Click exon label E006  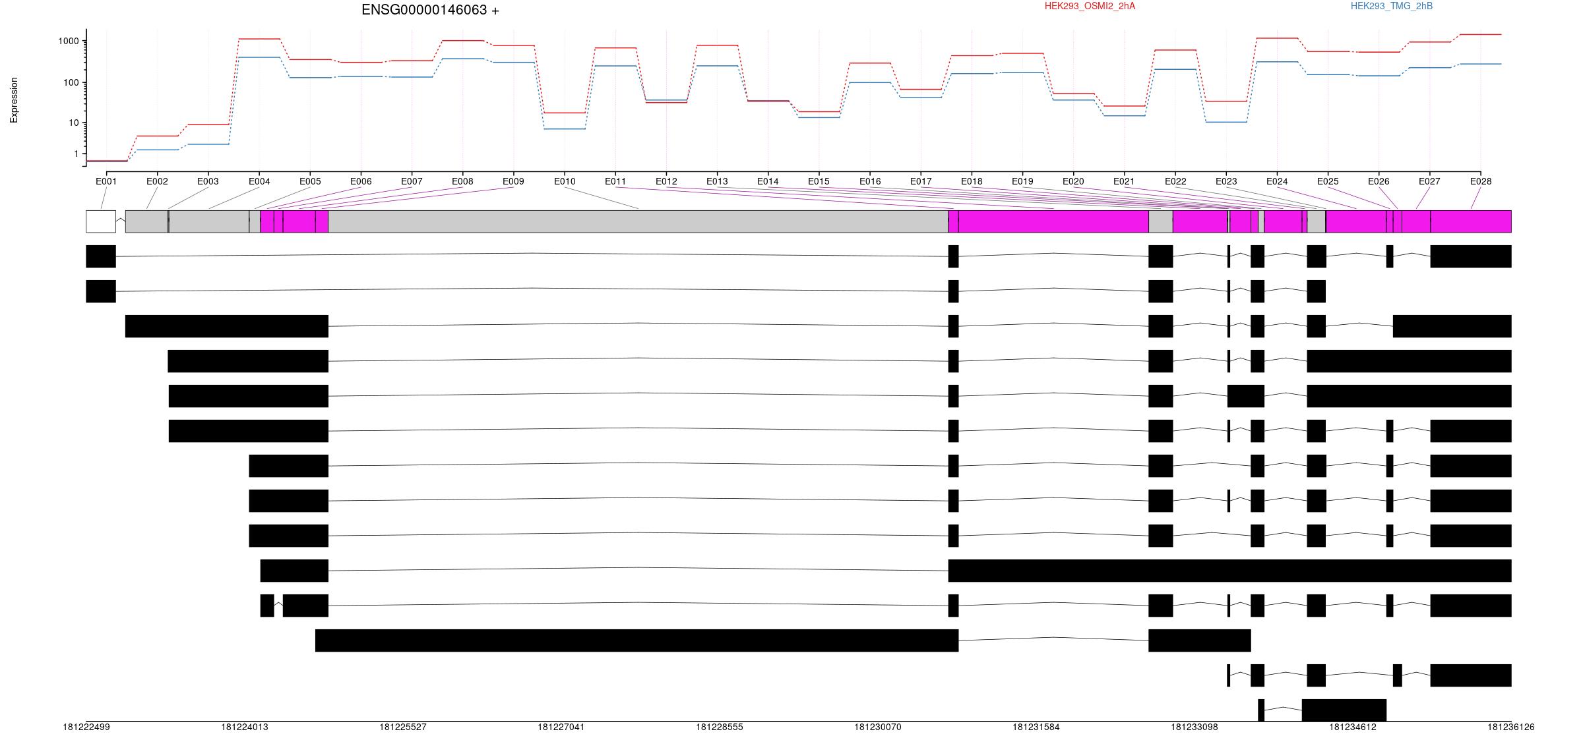point(361,181)
